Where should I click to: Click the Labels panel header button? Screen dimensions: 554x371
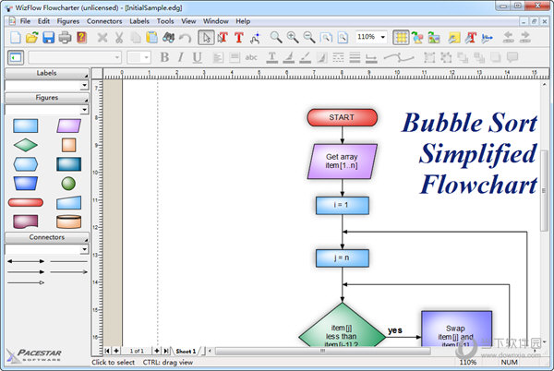(46, 72)
